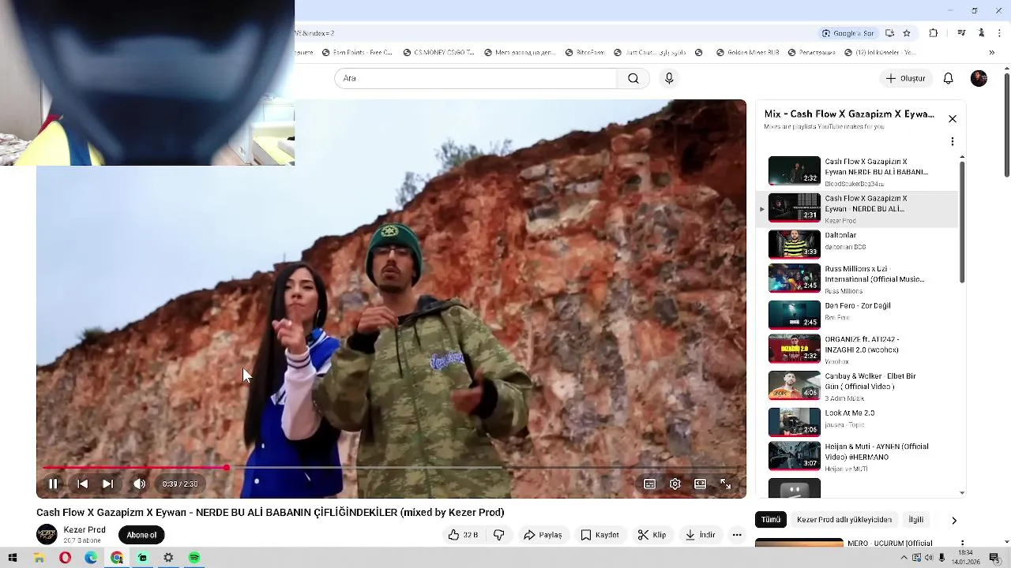Screen dimensions: 1011x568
Task: Play ORGANIZE ft. ATI242 INZAGHI 2.0
Action: (x=857, y=349)
